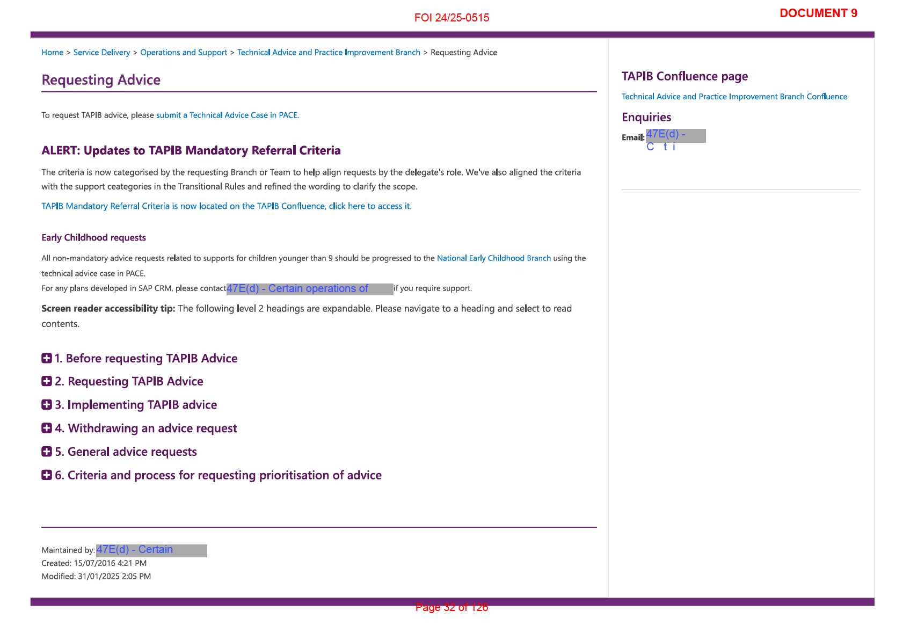Open heading 3. Implementing TAPIB advice
The height and width of the screenshot is (640, 903).
pyautogui.click(x=136, y=405)
